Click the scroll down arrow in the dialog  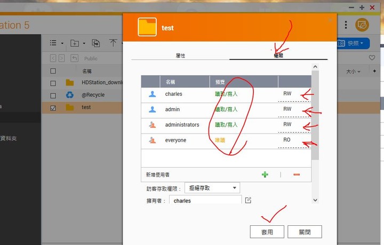click(x=315, y=200)
